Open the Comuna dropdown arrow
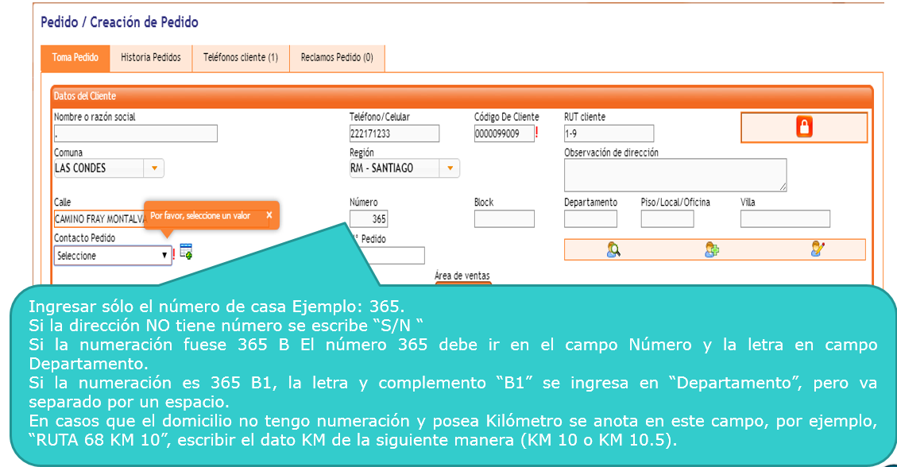The width and height of the screenshot is (897, 467). click(x=154, y=168)
